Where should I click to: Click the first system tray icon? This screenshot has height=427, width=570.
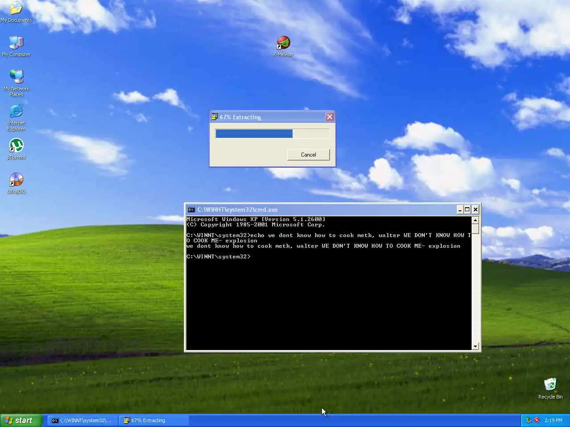pyautogui.click(x=529, y=420)
